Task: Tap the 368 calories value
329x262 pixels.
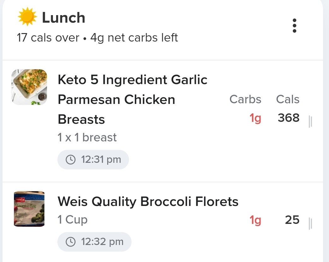Action: [289, 118]
